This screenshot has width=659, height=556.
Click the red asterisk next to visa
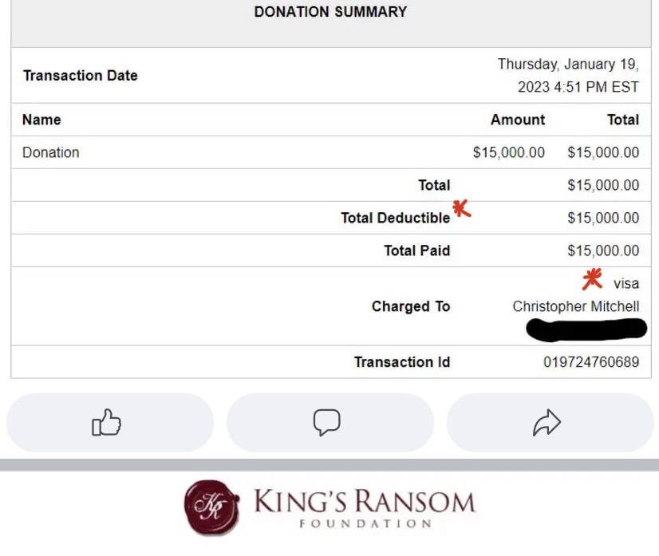coord(593,279)
